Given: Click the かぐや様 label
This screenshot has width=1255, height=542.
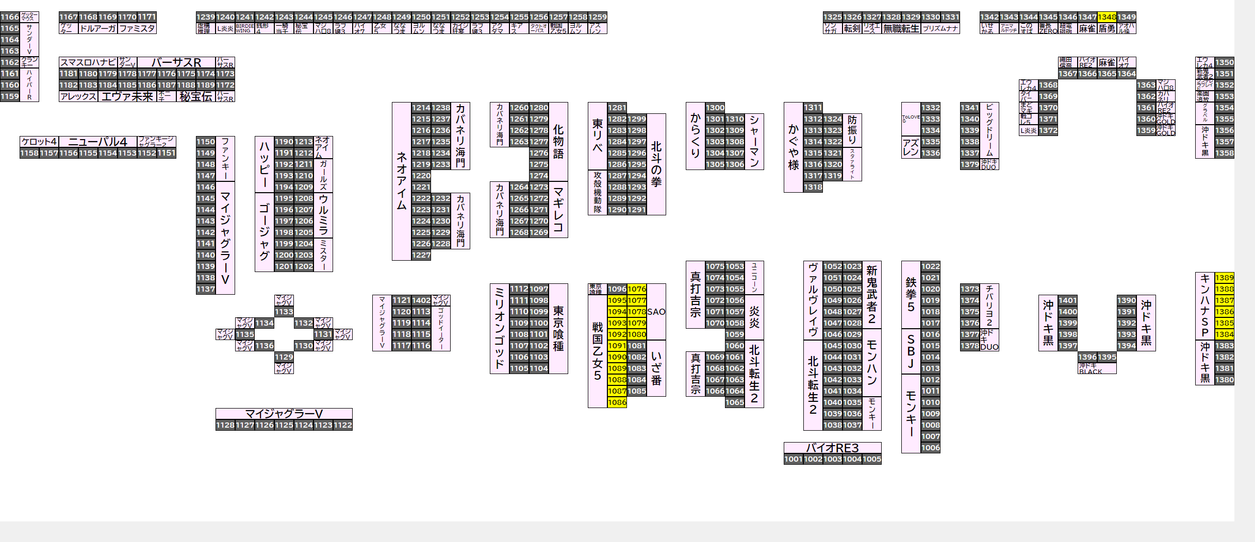Looking at the screenshot, I should [x=794, y=147].
